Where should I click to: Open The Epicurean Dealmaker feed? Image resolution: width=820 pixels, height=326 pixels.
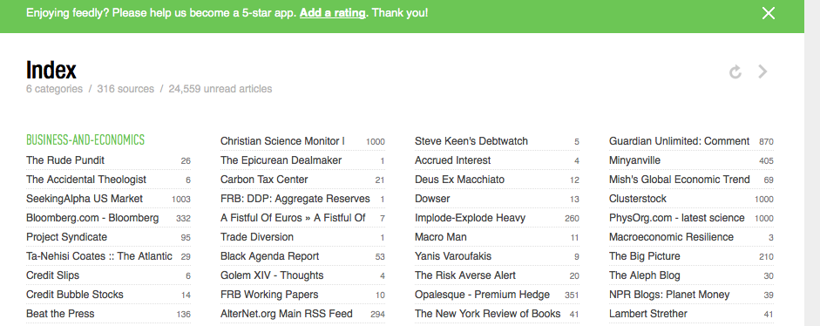[302, 160]
